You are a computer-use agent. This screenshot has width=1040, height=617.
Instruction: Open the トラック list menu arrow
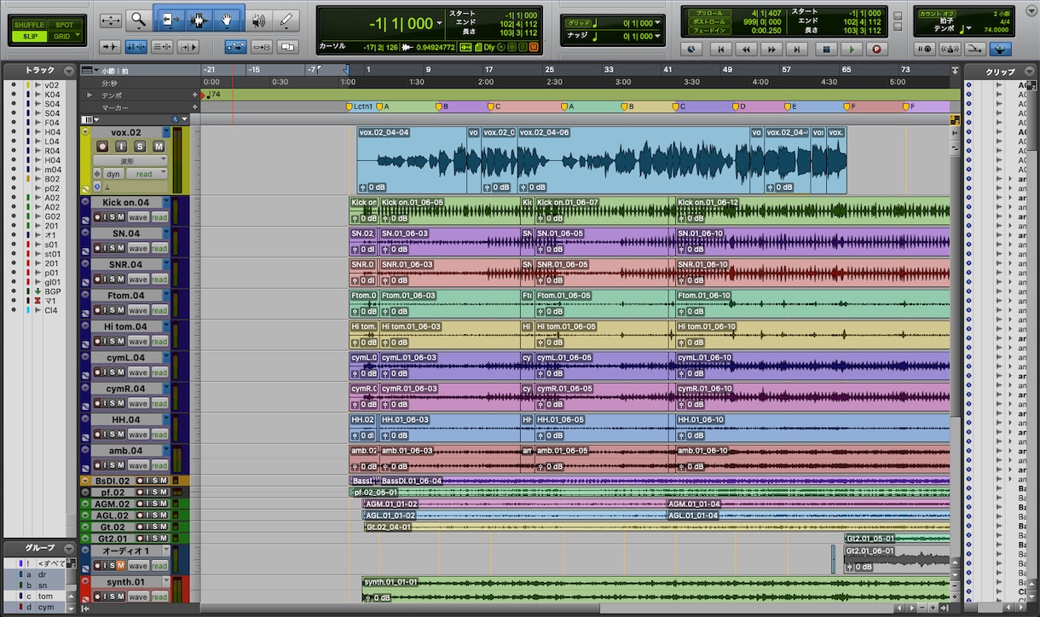click(x=67, y=71)
